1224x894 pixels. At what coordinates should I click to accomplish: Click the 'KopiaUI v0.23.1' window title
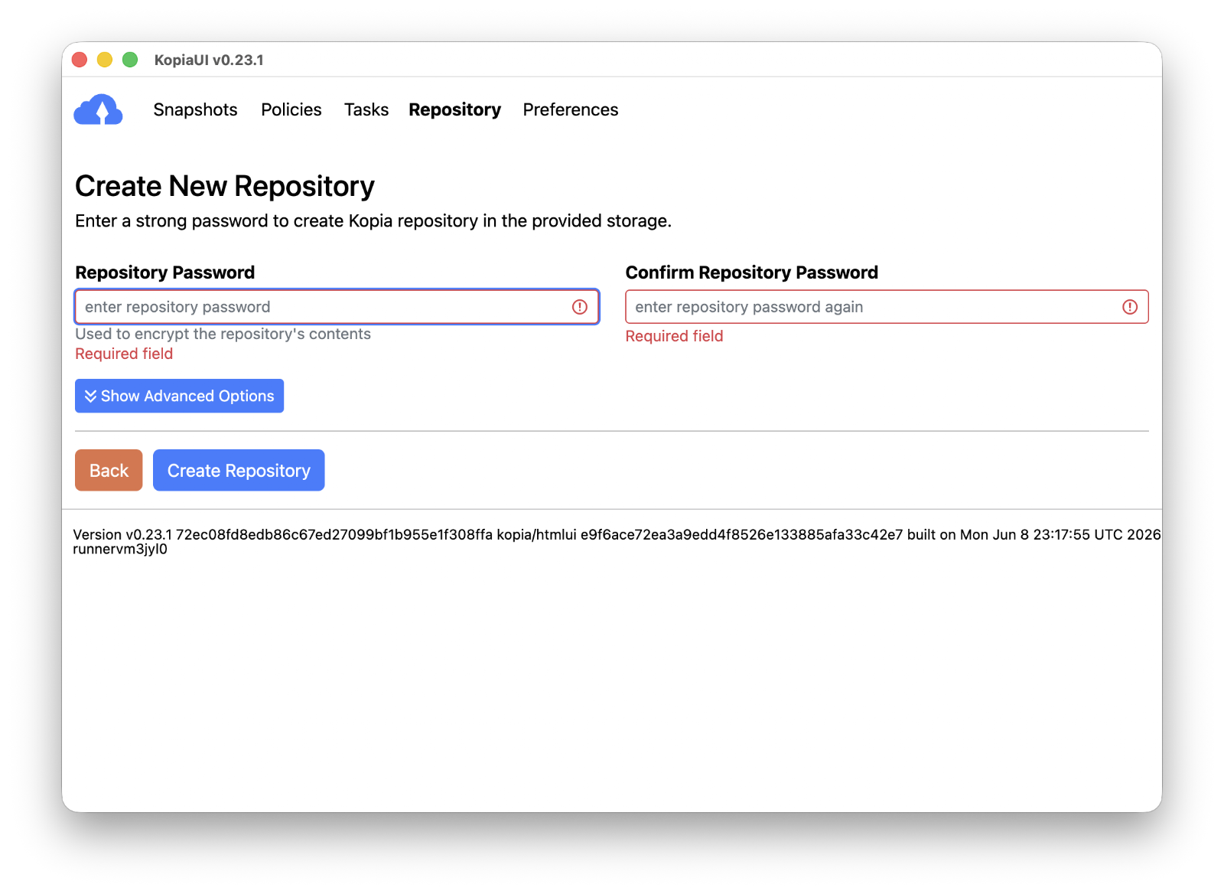(209, 60)
